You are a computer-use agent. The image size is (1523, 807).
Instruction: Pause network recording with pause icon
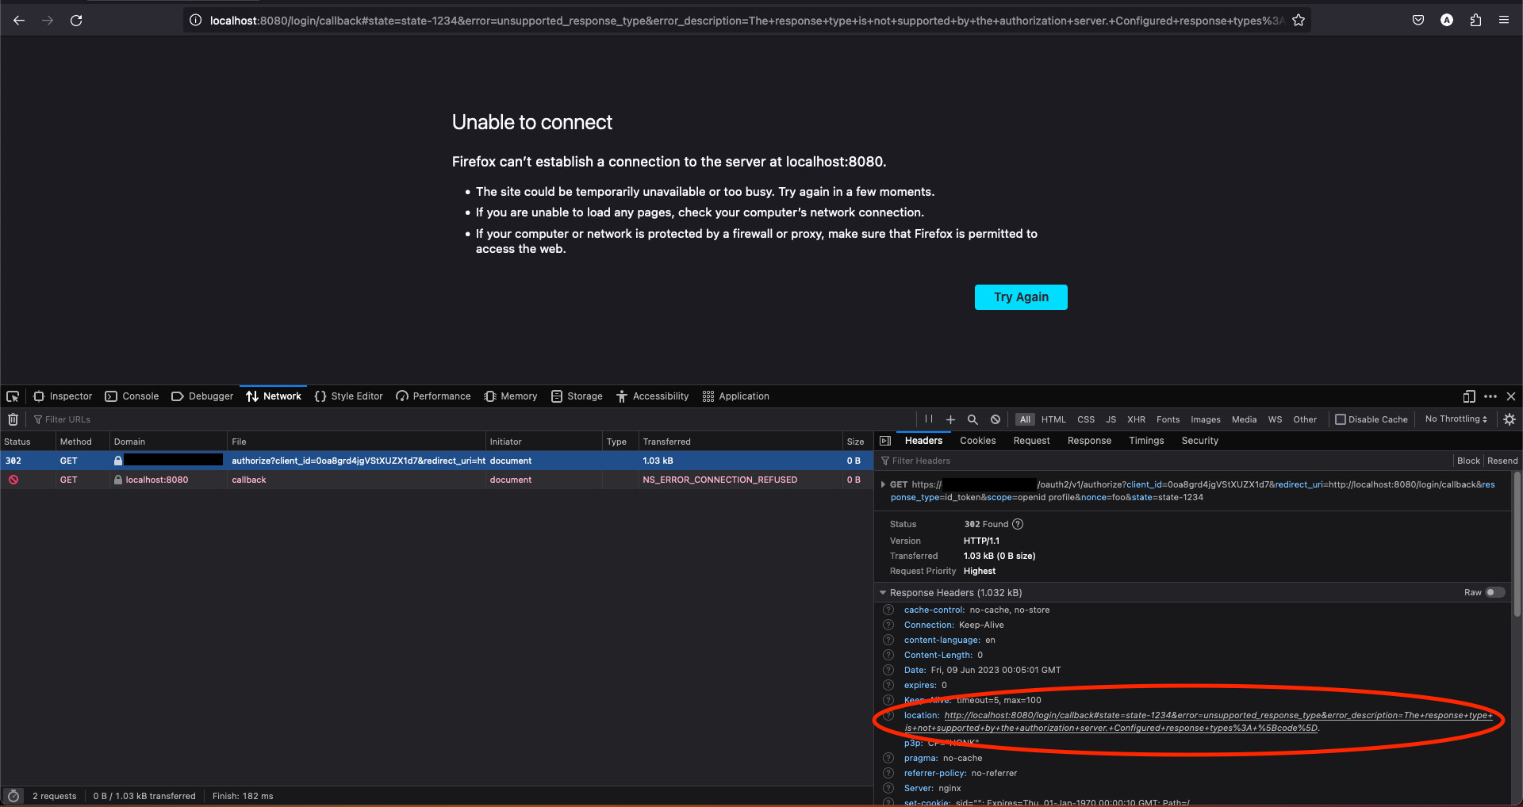[928, 419]
